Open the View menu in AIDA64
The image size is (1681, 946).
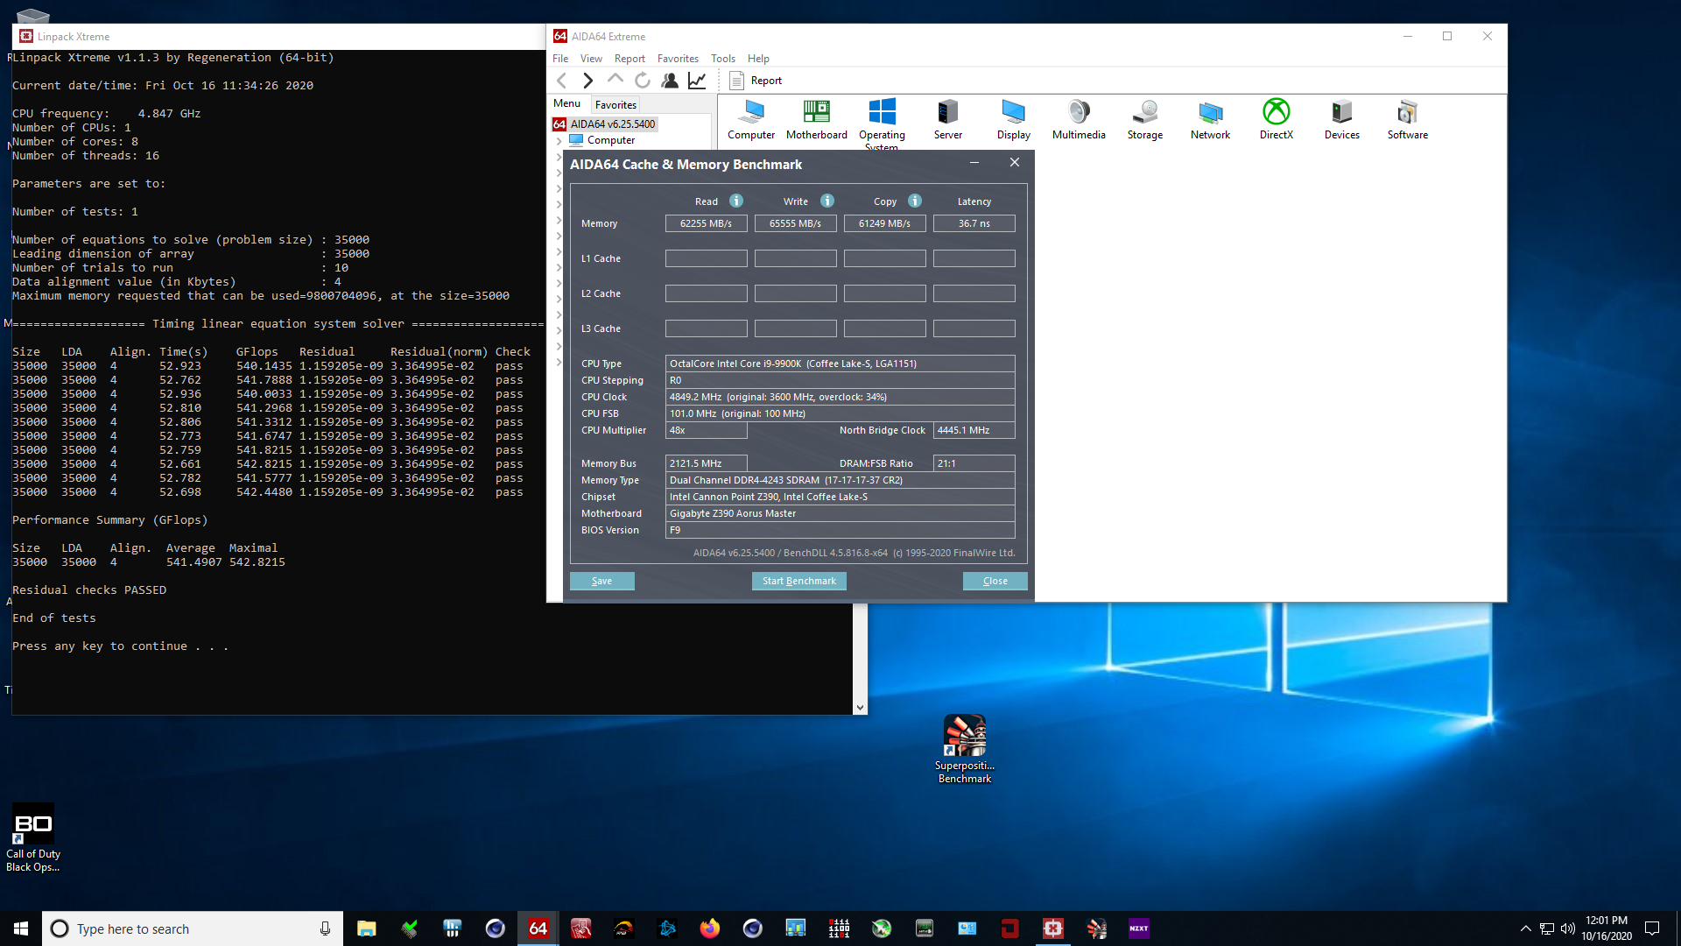pyautogui.click(x=591, y=59)
